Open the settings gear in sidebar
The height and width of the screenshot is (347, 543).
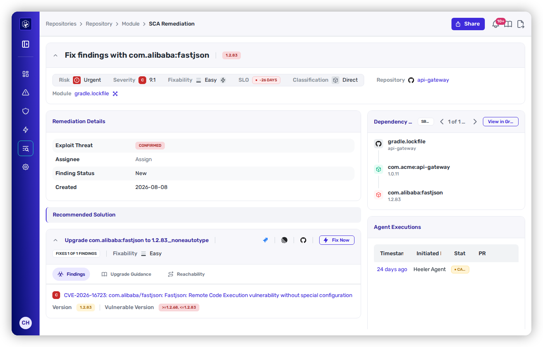pos(26,167)
